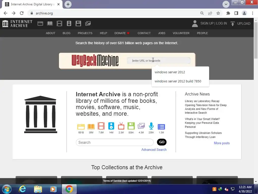Launch Internet Explorer from the taskbar

[22, 189]
